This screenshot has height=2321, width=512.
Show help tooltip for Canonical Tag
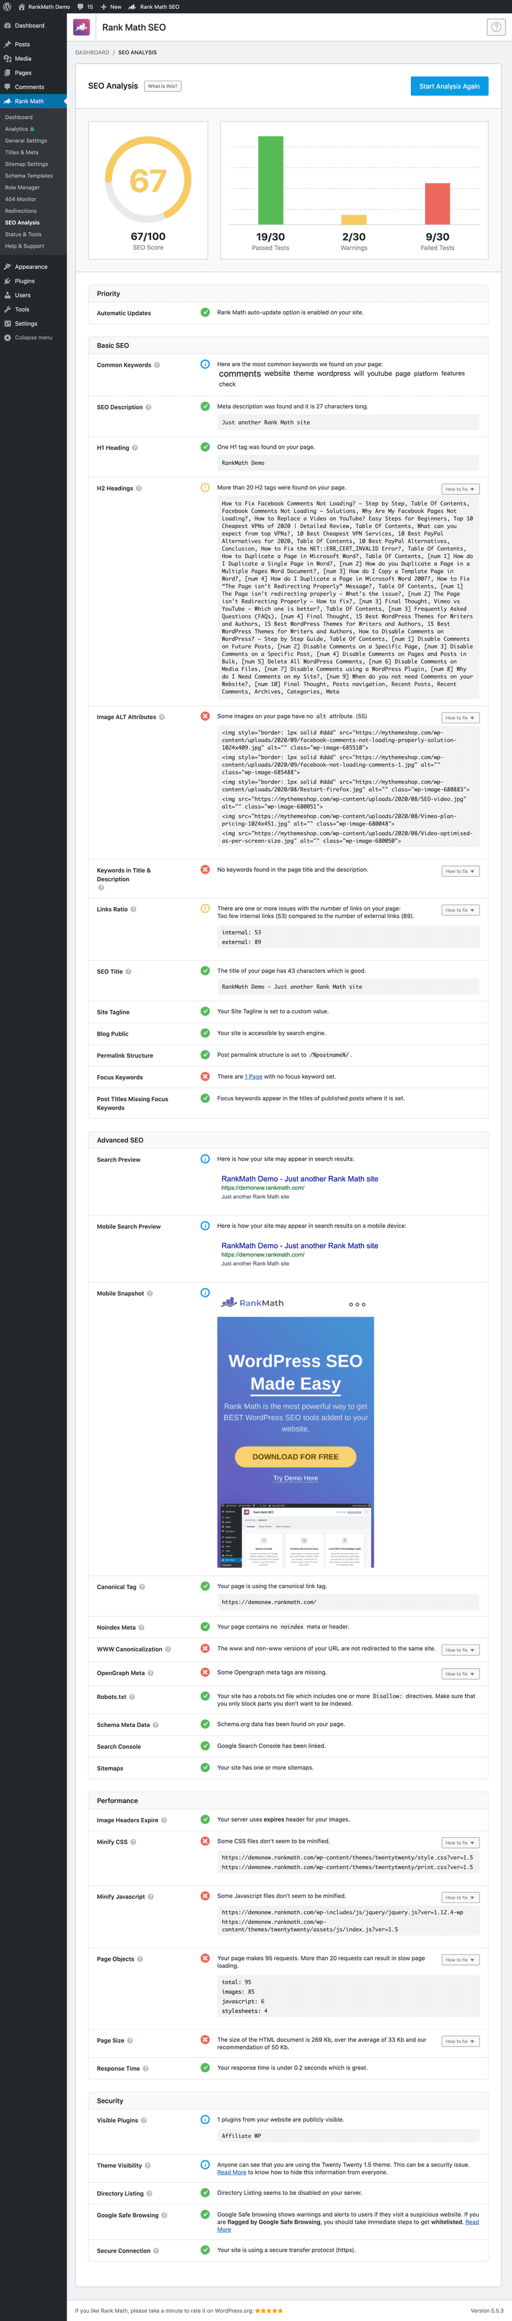[143, 1587]
